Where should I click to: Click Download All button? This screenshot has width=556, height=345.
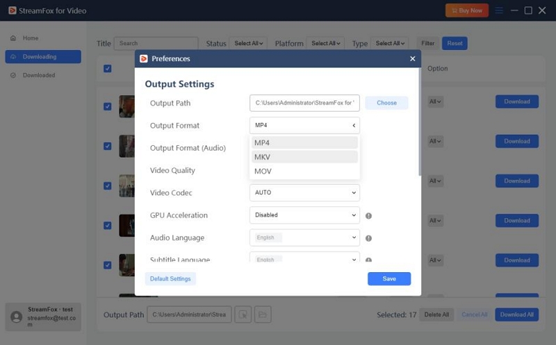click(516, 314)
